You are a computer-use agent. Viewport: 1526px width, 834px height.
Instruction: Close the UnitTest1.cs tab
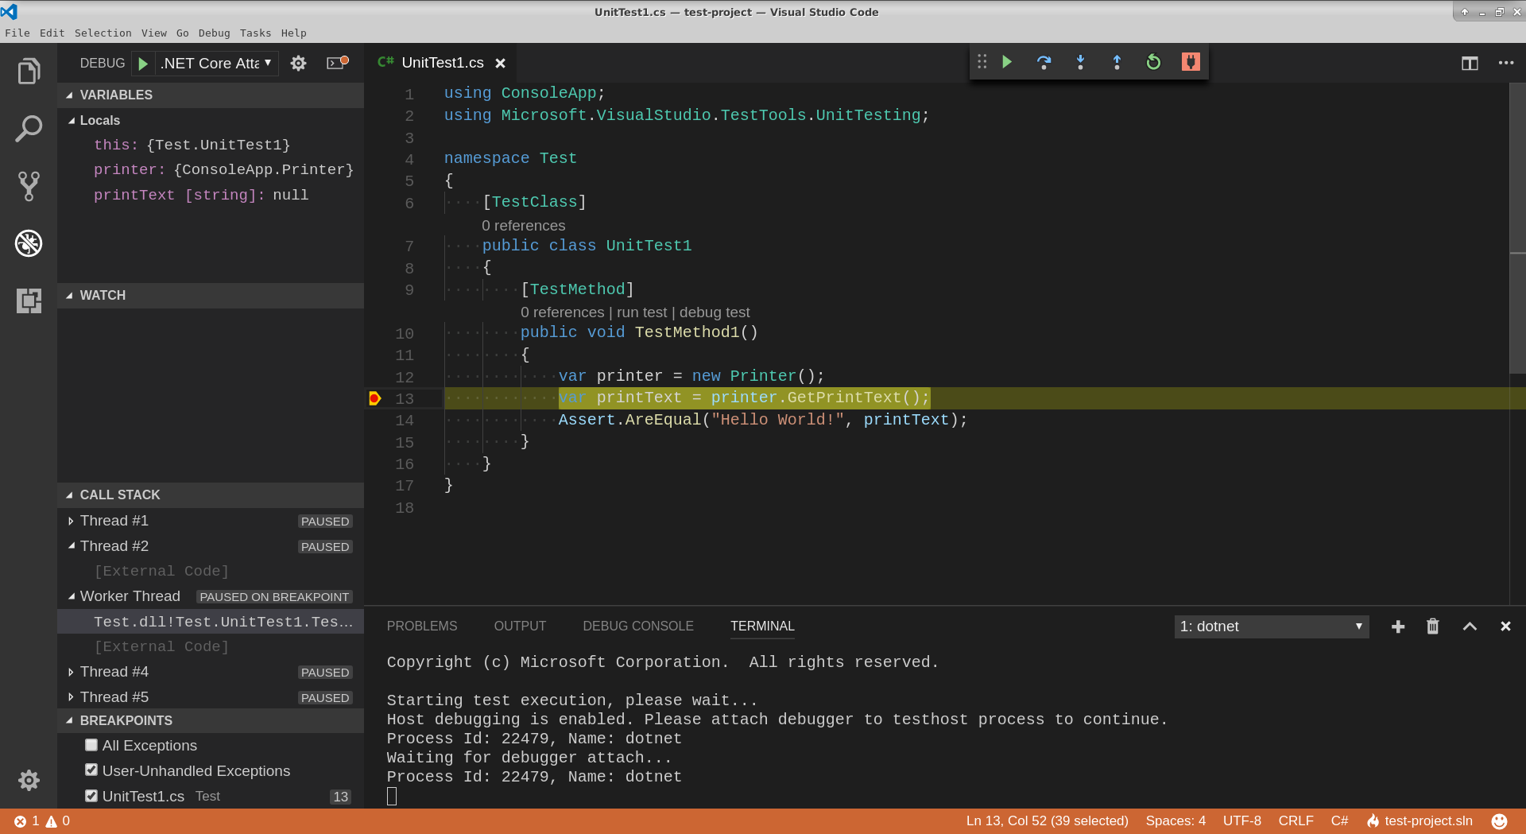(500, 63)
